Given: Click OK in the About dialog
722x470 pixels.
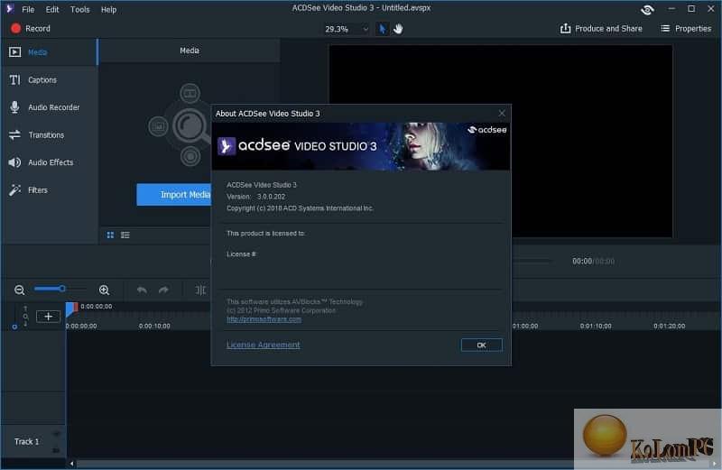Looking at the screenshot, I should (x=482, y=345).
